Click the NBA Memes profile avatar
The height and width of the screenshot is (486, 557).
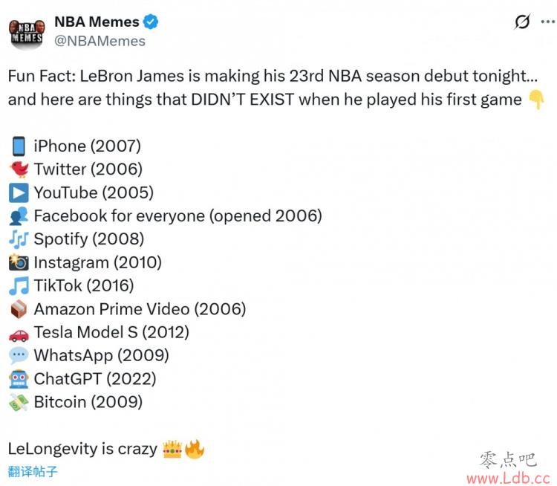click(26, 31)
